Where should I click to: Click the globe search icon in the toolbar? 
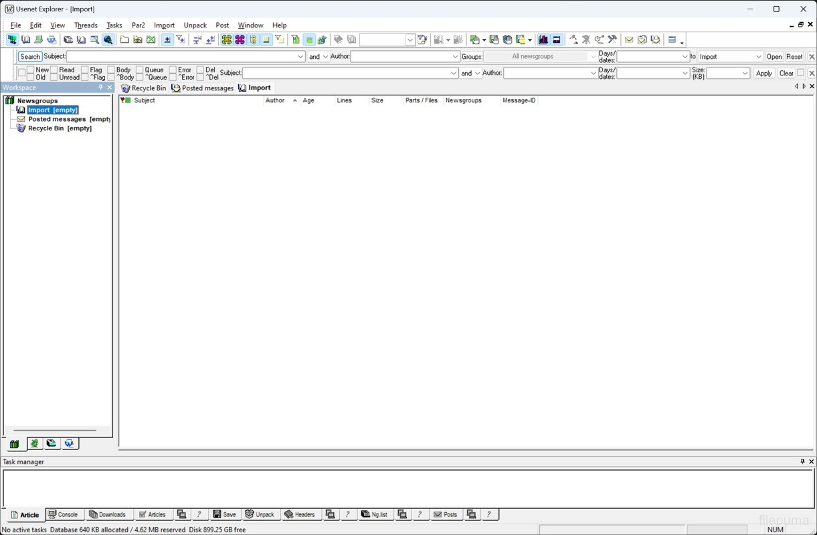point(108,40)
